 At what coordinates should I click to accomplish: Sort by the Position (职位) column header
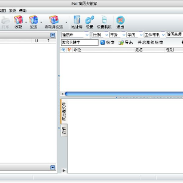point(103,50)
